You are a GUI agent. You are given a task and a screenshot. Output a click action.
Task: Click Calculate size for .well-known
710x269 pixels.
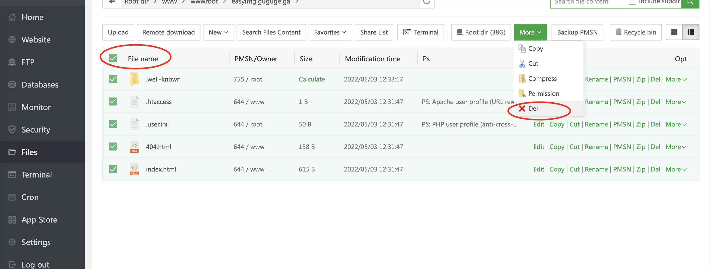[x=311, y=79]
